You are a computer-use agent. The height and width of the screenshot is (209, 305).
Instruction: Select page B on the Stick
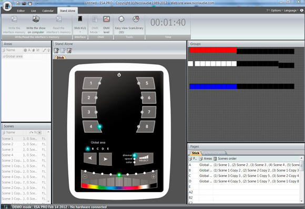pyautogui.click(x=93, y=148)
